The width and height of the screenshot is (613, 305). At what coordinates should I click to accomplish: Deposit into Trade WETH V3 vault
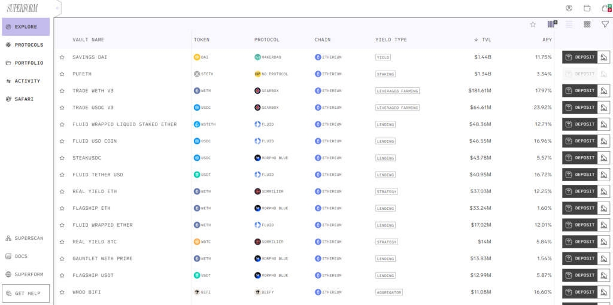[579, 90]
